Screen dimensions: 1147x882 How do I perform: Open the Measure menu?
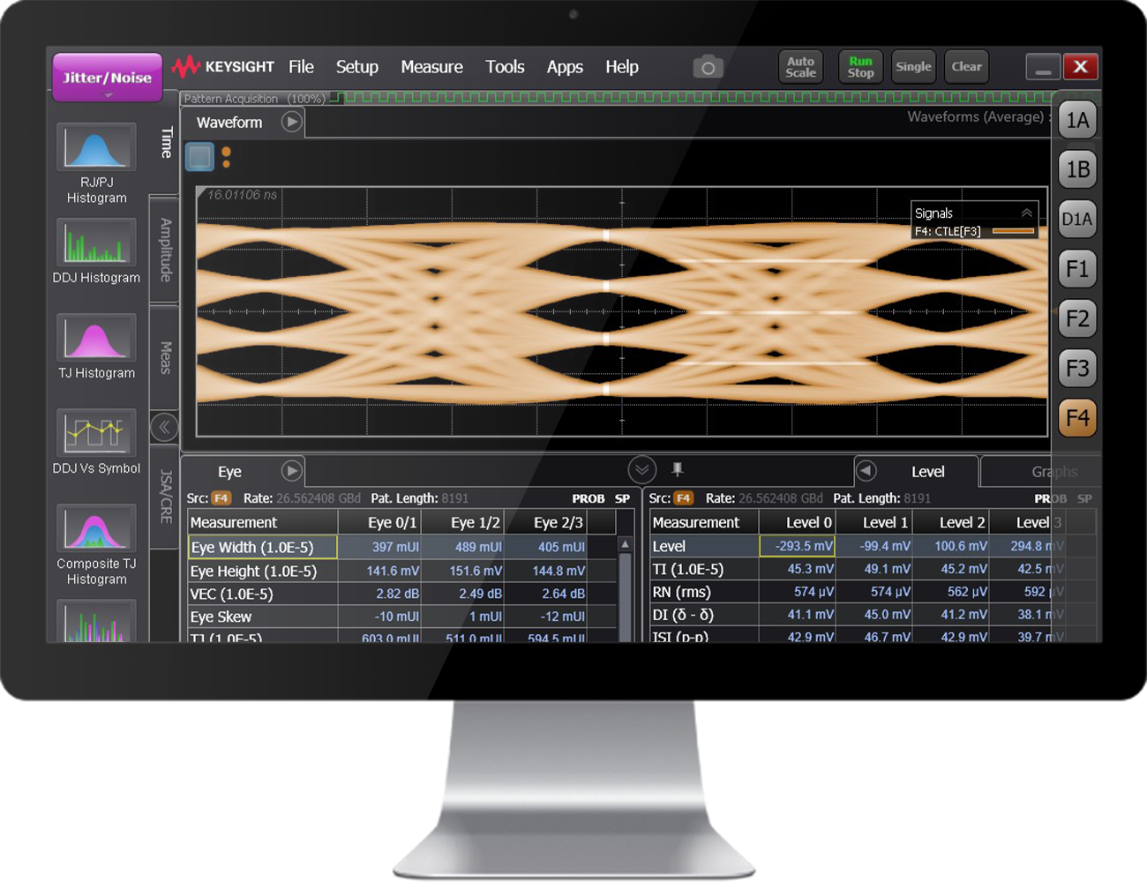[x=431, y=67]
